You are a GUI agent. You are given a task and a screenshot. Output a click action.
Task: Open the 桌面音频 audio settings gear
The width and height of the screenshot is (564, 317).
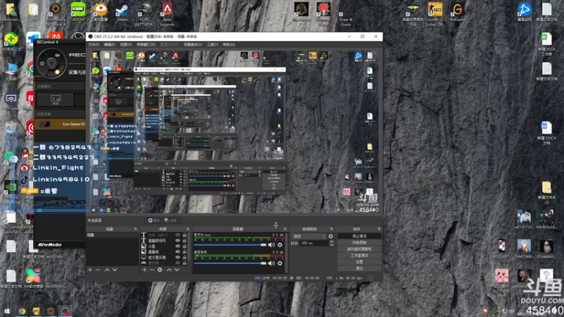pyautogui.click(x=280, y=263)
